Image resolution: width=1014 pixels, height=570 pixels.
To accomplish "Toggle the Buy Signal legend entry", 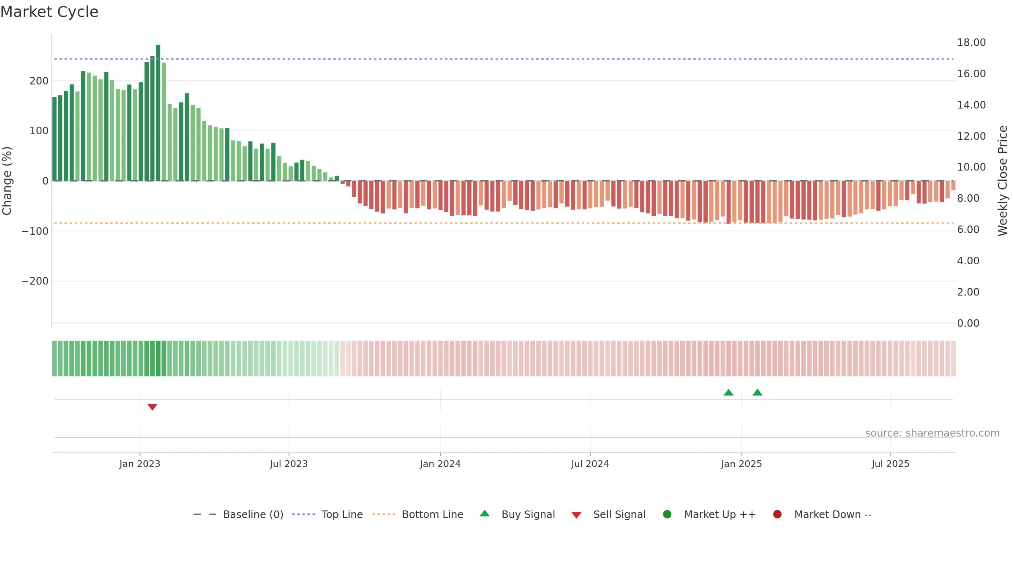I will 518,514.
